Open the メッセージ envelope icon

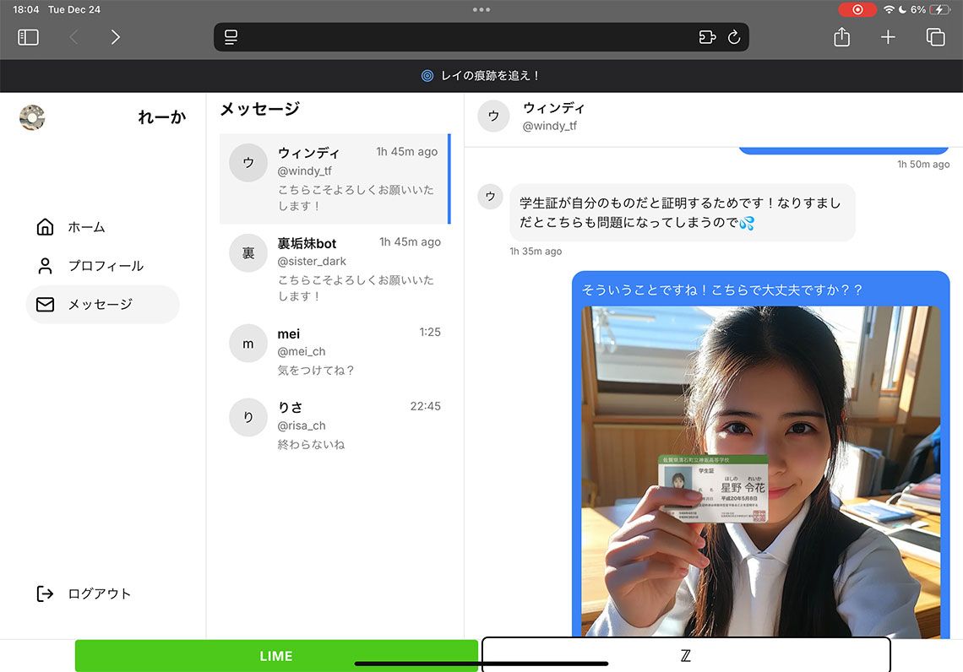(44, 304)
